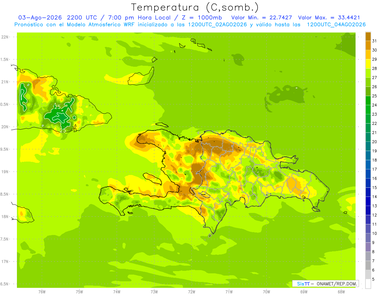The width and height of the screenshot is (383, 296).
Task: Click "Valor Max. = 33.4421"
Action: click(x=329, y=18)
